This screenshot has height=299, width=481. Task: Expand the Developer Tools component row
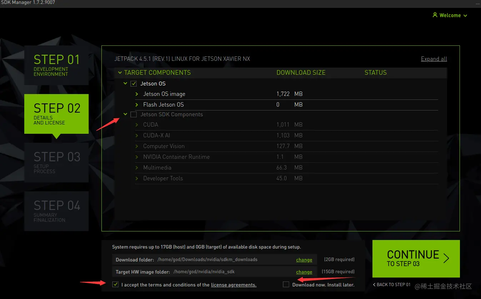pyautogui.click(x=137, y=178)
